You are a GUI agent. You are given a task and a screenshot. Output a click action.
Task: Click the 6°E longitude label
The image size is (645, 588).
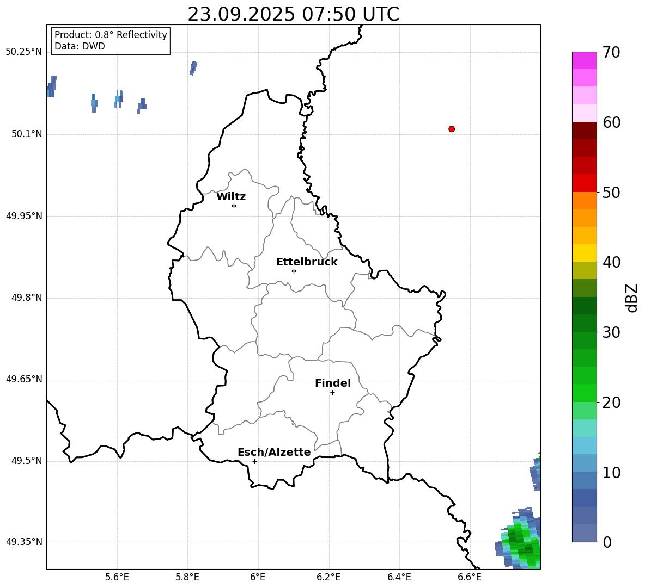(x=258, y=577)
